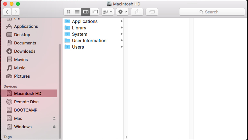Screen dimensions: 248x140
Task: Expand the Applications folder via its arrow
Action: tap(122, 21)
